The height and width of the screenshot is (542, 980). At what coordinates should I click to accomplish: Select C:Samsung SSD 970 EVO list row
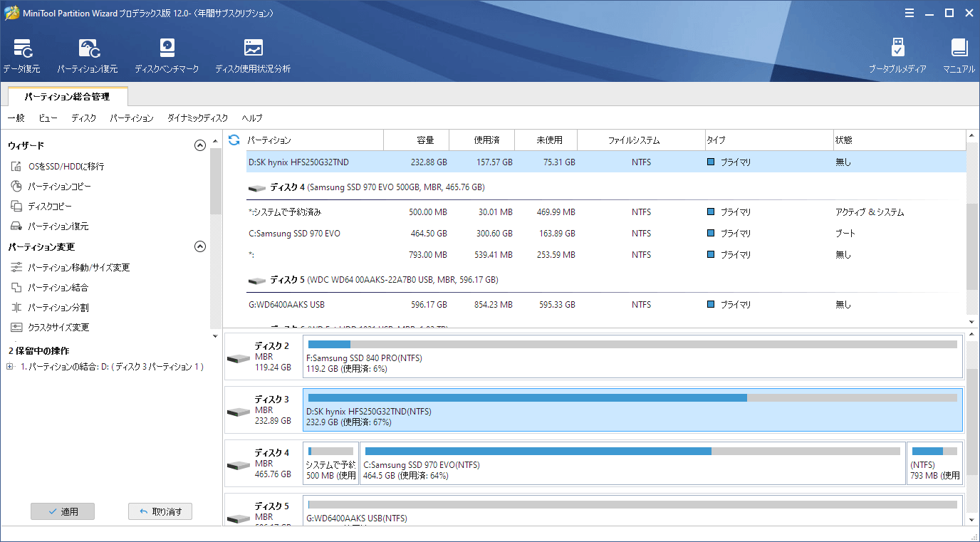[x=606, y=234]
